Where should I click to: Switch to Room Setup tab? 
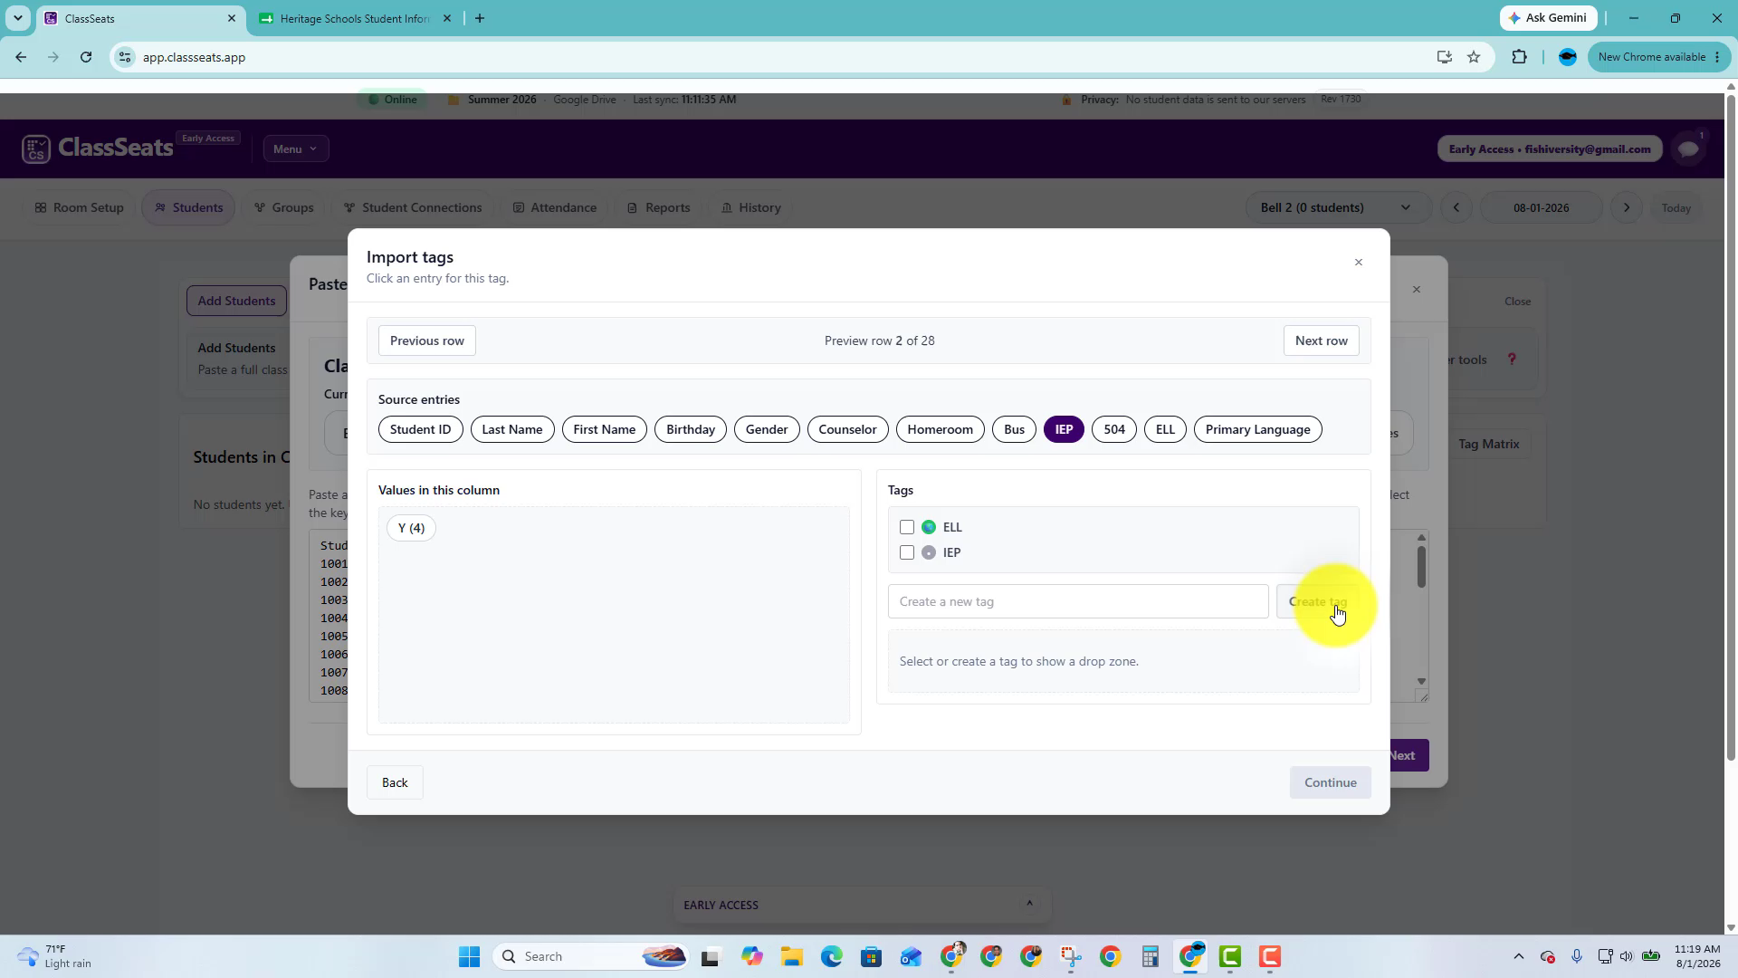click(x=80, y=207)
